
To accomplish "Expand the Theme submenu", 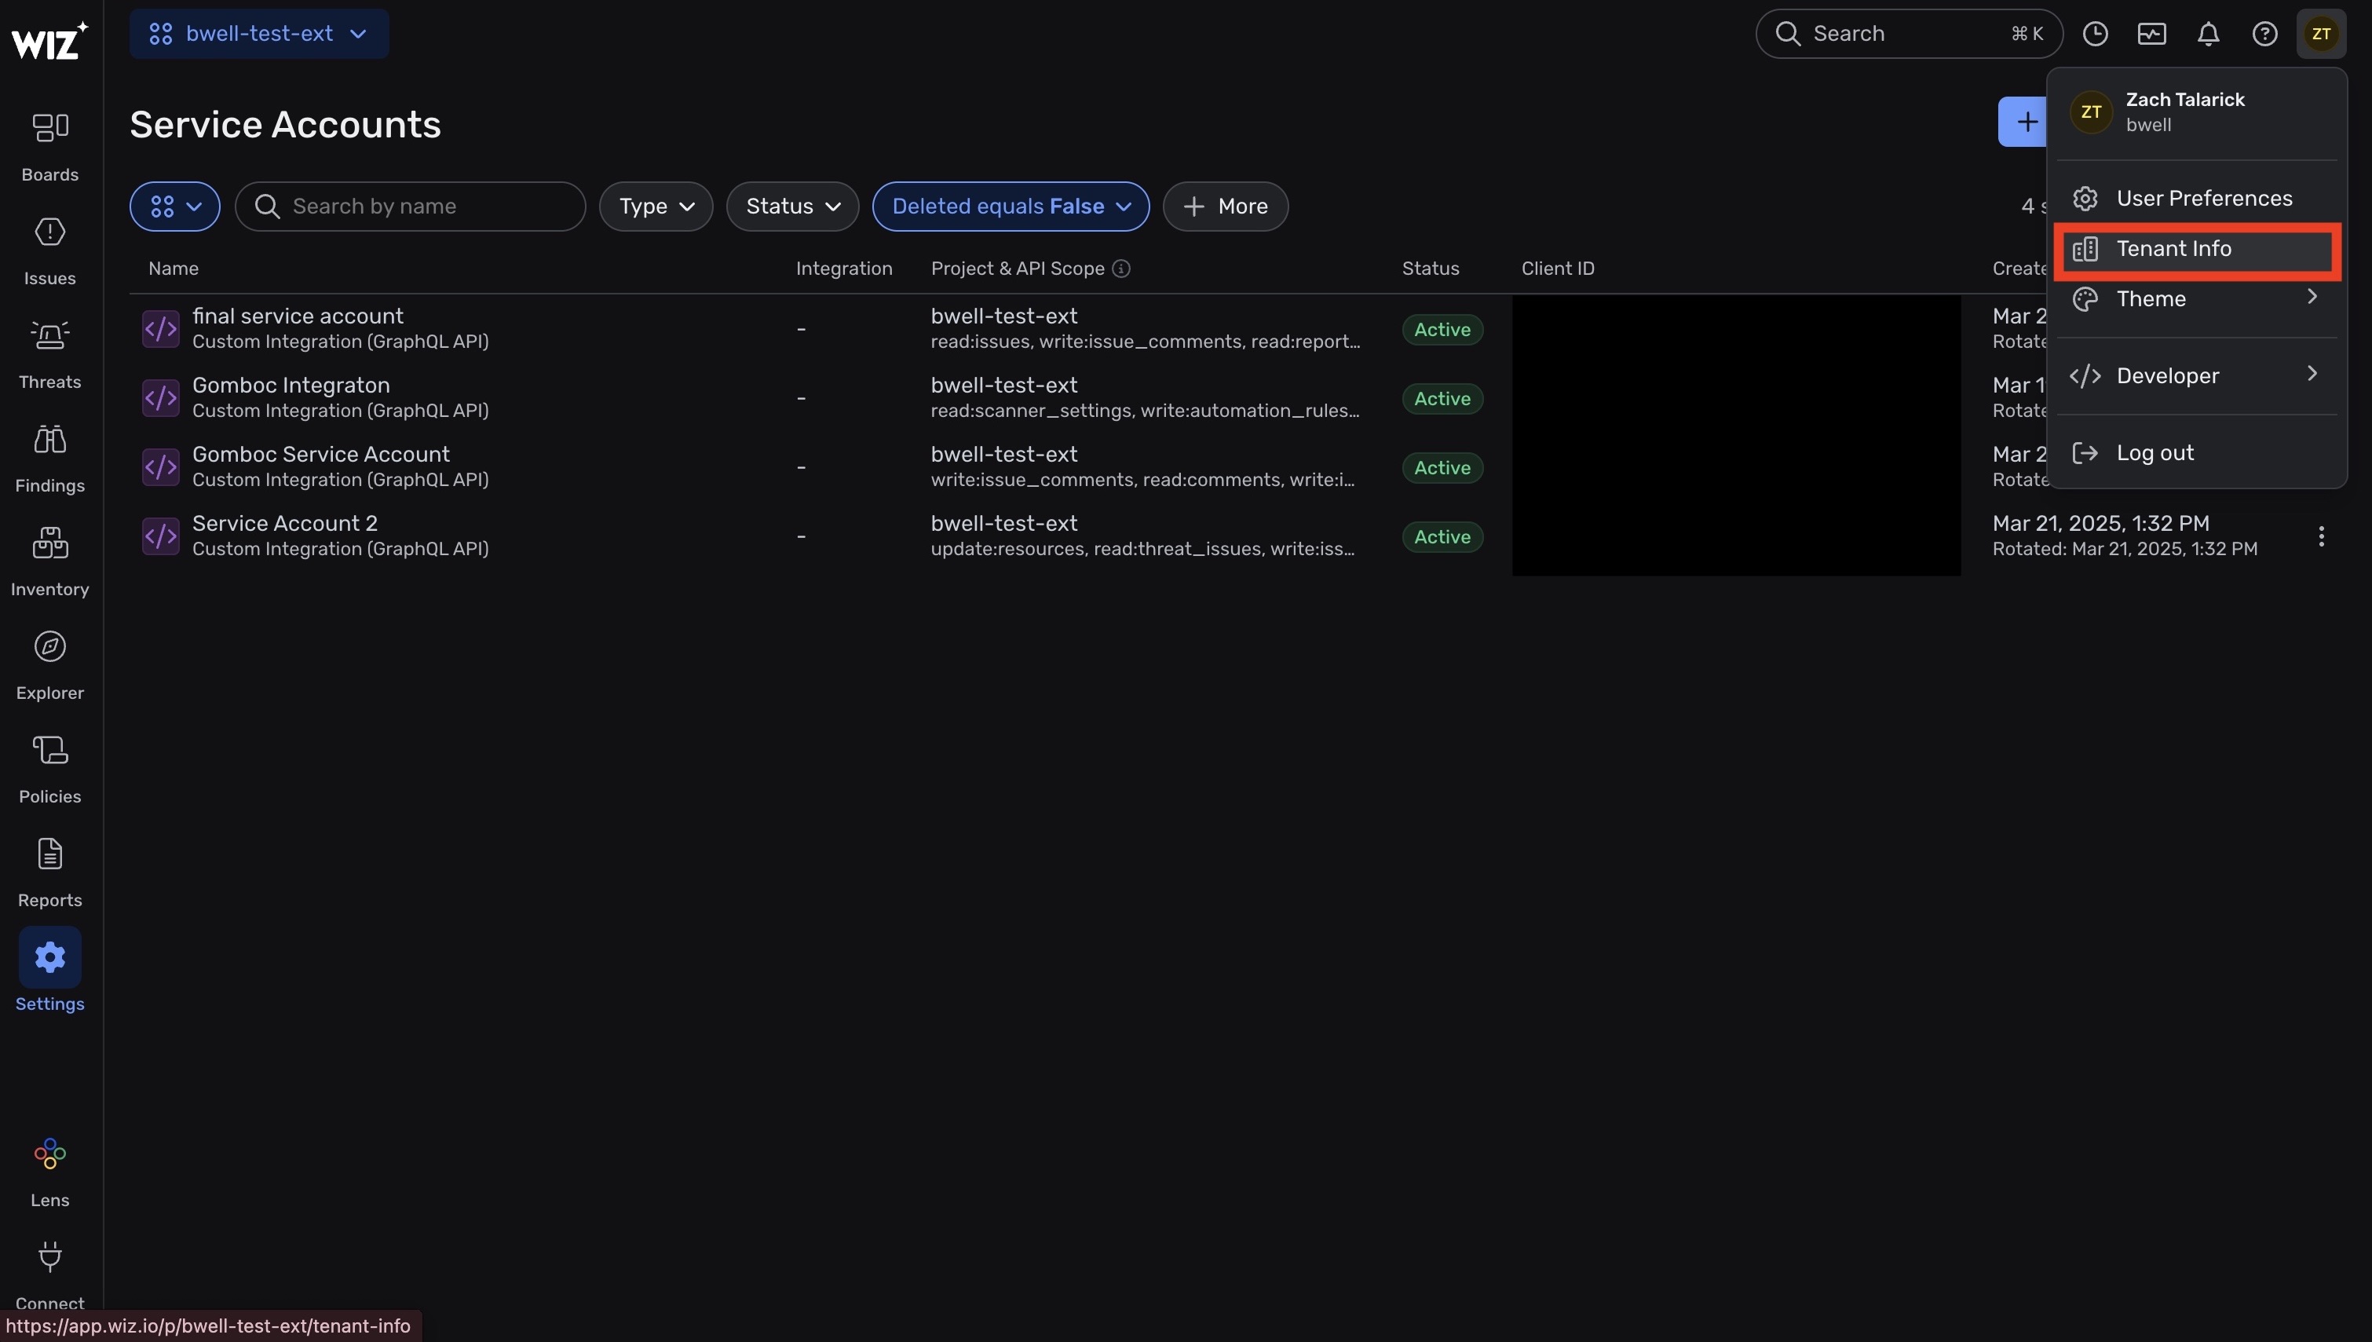I will pyautogui.click(x=2196, y=298).
